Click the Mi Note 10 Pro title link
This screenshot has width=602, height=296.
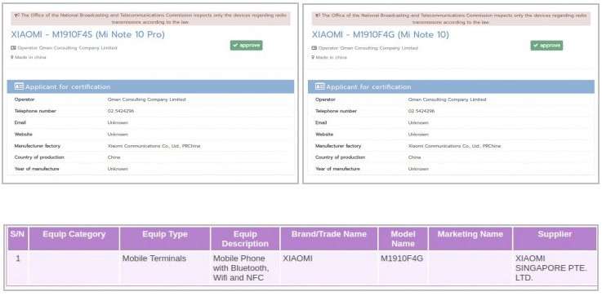pyautogui.click(x=88, y=35)
